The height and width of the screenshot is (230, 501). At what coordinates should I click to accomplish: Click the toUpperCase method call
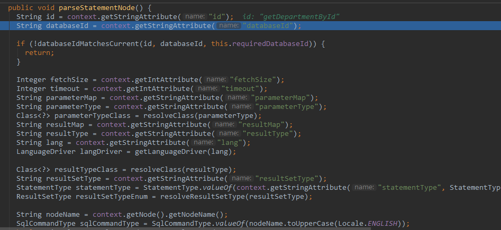coord(310,223)
